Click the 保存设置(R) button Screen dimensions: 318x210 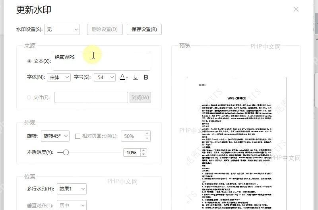click(144, 29)
